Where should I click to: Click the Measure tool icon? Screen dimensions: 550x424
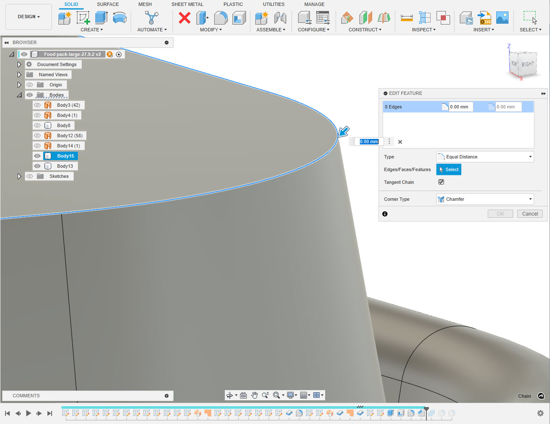click(406, 18)
